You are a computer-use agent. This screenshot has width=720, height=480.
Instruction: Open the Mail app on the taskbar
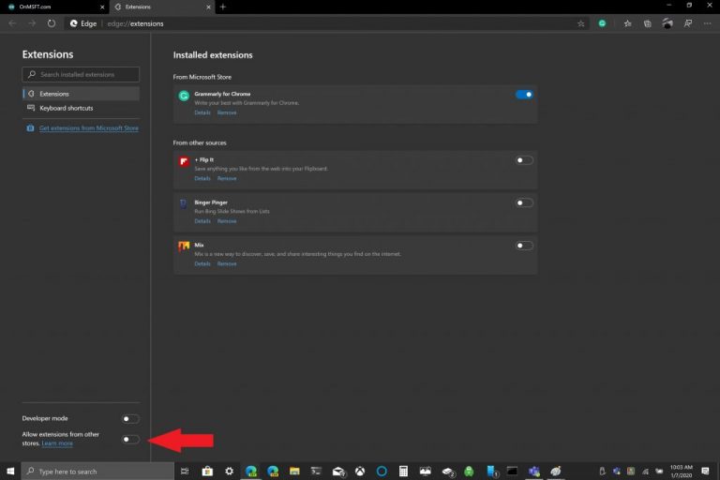(x=338, y=472)
